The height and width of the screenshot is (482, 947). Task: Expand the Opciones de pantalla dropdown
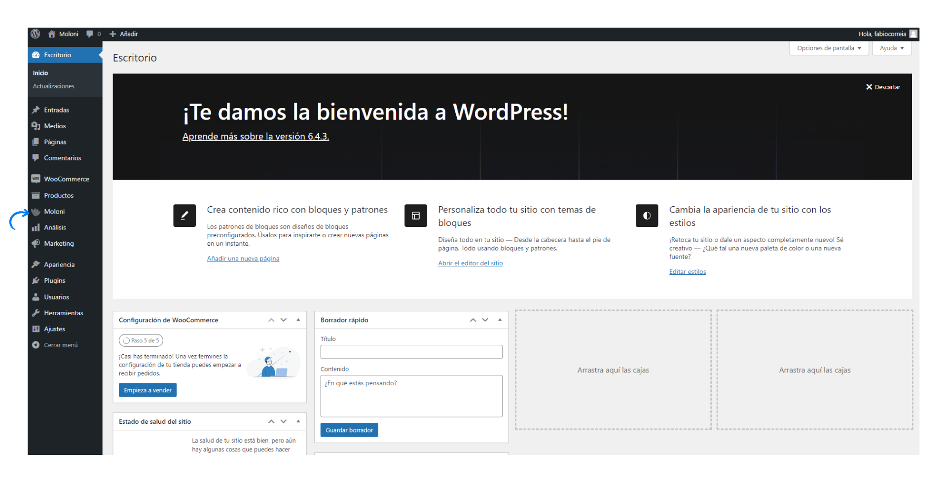[x=829, y=48]
